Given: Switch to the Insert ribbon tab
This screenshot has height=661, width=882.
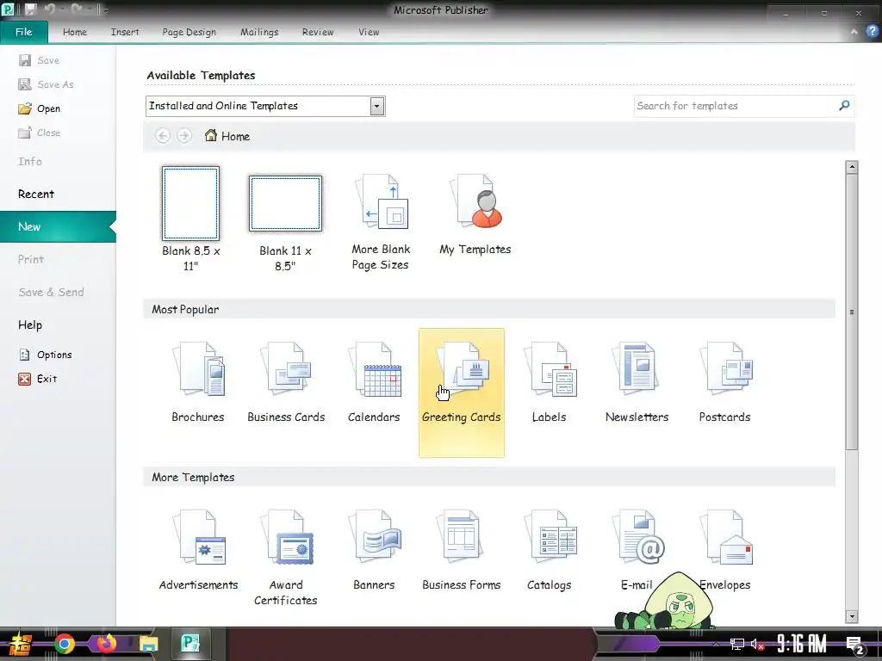Looking at the screenshot, I should coord(125,32).
